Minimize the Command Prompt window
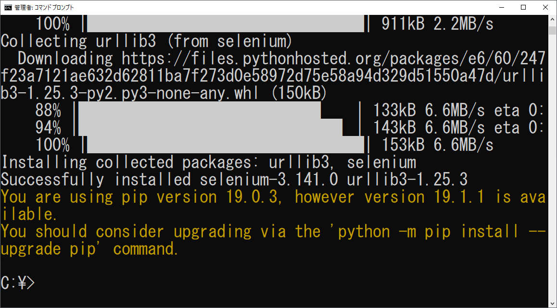The height and width of the screenshot is (308, 557). [x=501, y=8]
